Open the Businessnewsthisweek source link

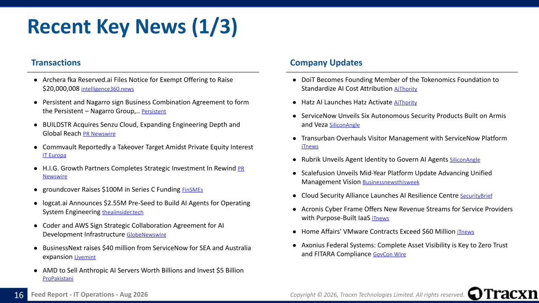[x=391, y=182]
